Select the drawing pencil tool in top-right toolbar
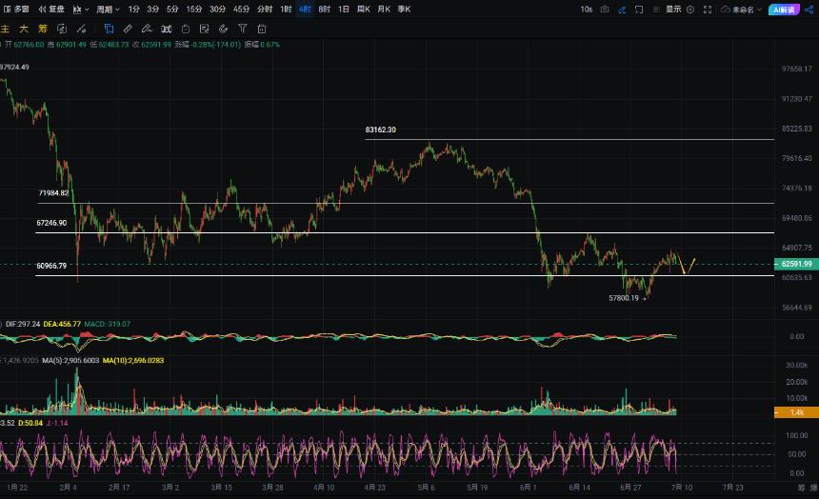The width and height of the screenshot is (819, 499). click(x=622, y=10)
